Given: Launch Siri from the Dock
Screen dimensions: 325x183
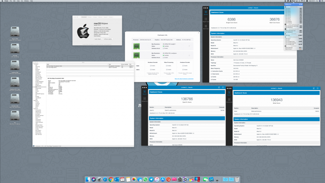Looking at the screenshot, I should click(94, 179).
